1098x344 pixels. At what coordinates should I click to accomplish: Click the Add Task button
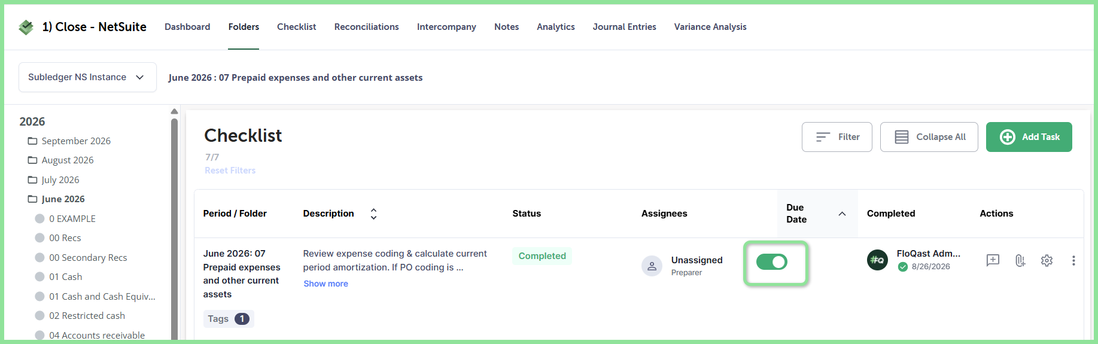click(1029, 137)
